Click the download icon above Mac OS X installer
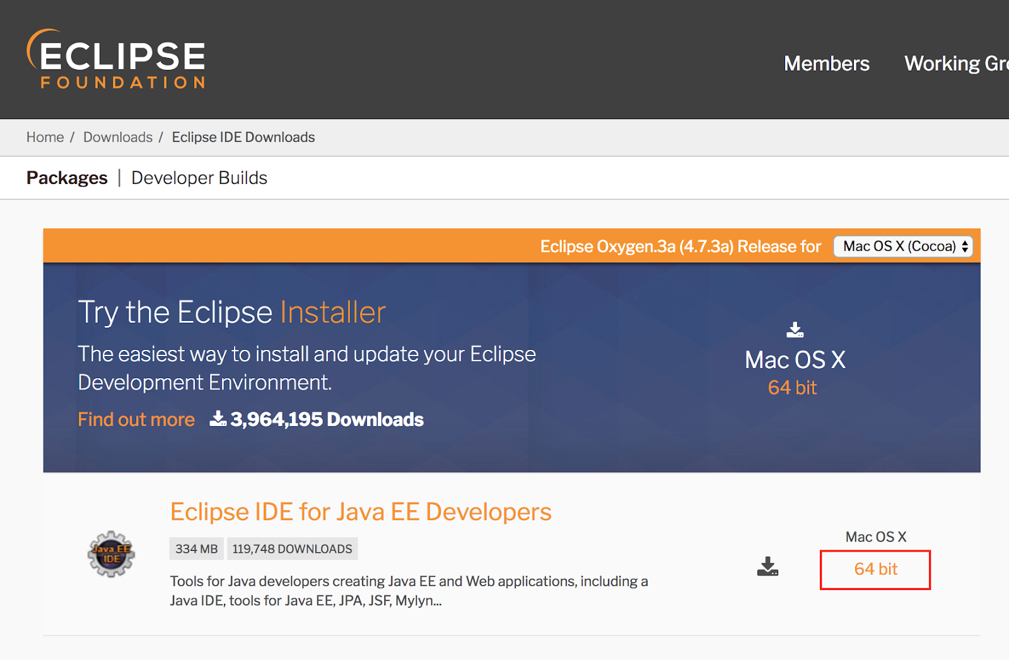 (x=795, y=330)
